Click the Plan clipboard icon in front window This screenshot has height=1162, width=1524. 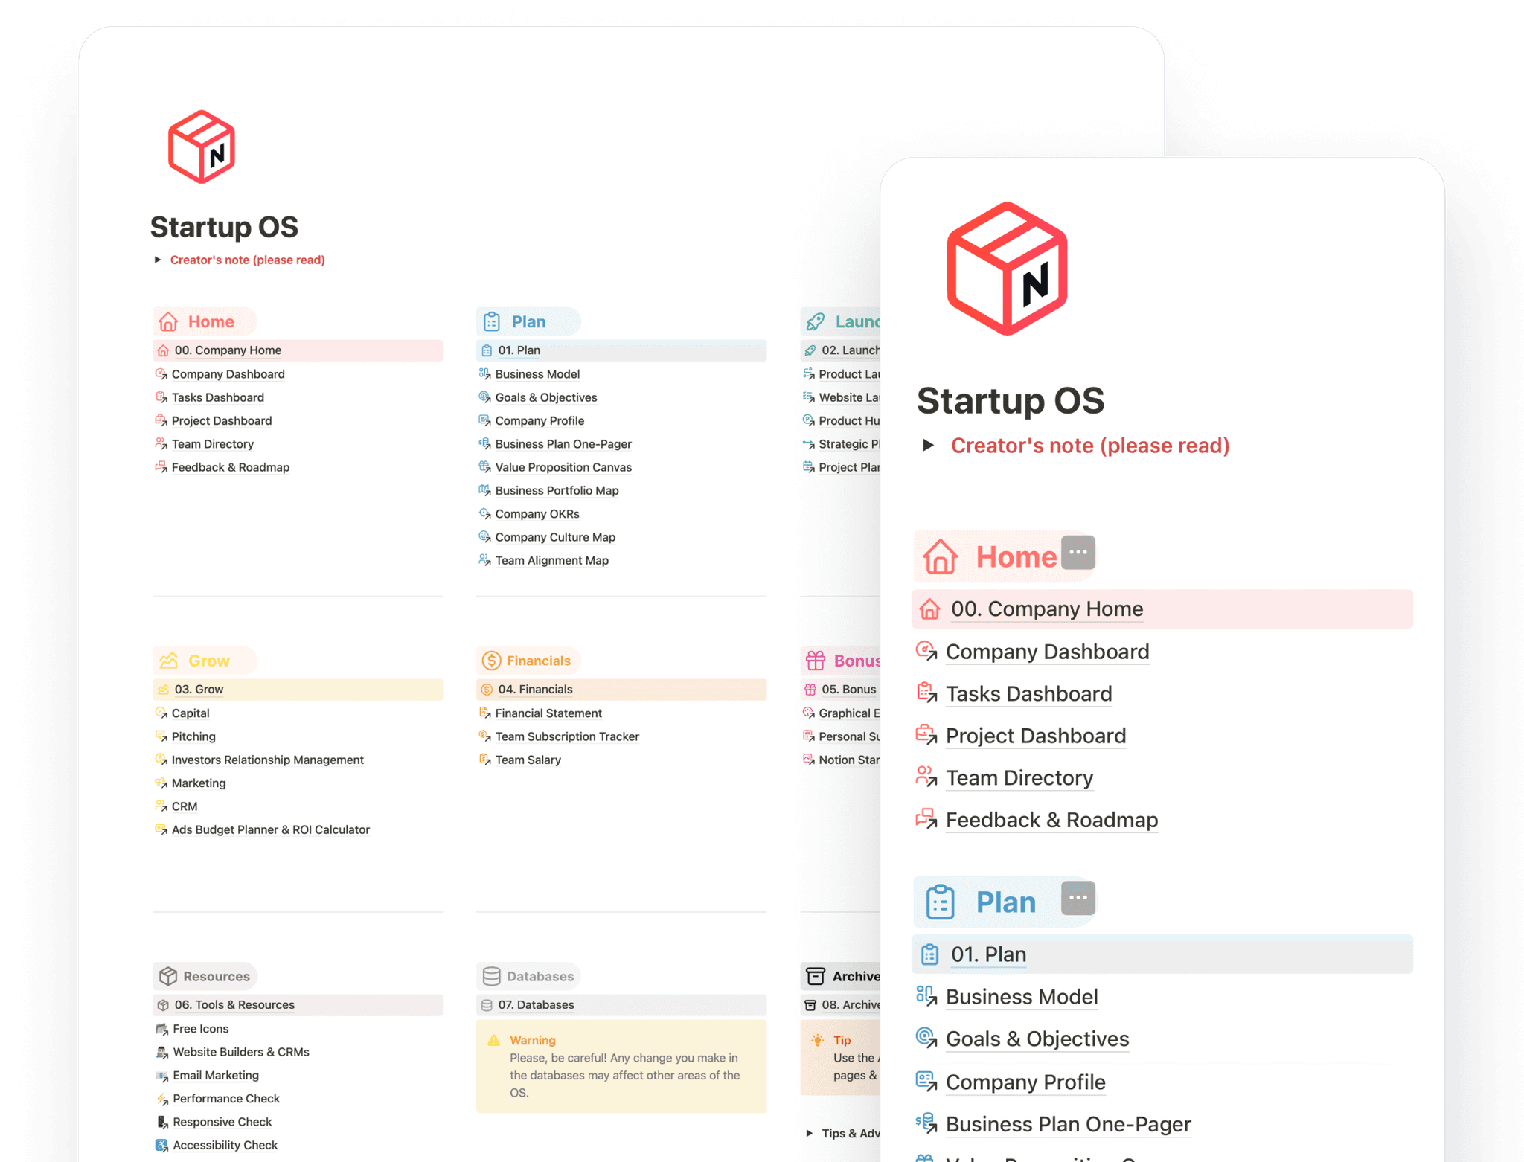point(940,902)
